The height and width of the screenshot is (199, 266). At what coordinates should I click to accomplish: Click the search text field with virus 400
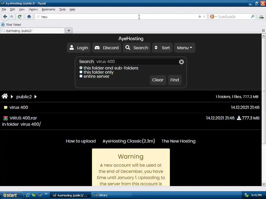(x=137, y=62)
